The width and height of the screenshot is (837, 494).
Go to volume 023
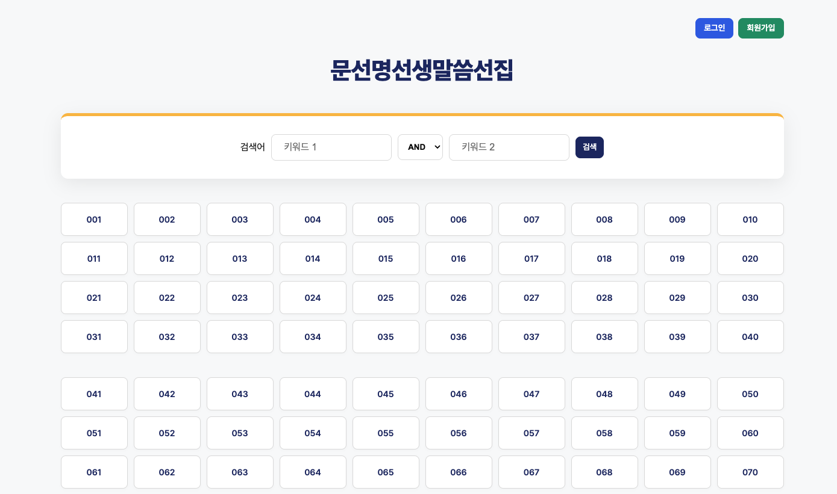click(240, 298)
